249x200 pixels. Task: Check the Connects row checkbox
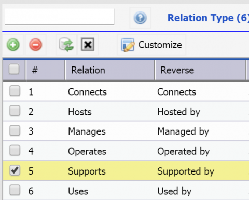pyautogui.click(x=15, y=91)
